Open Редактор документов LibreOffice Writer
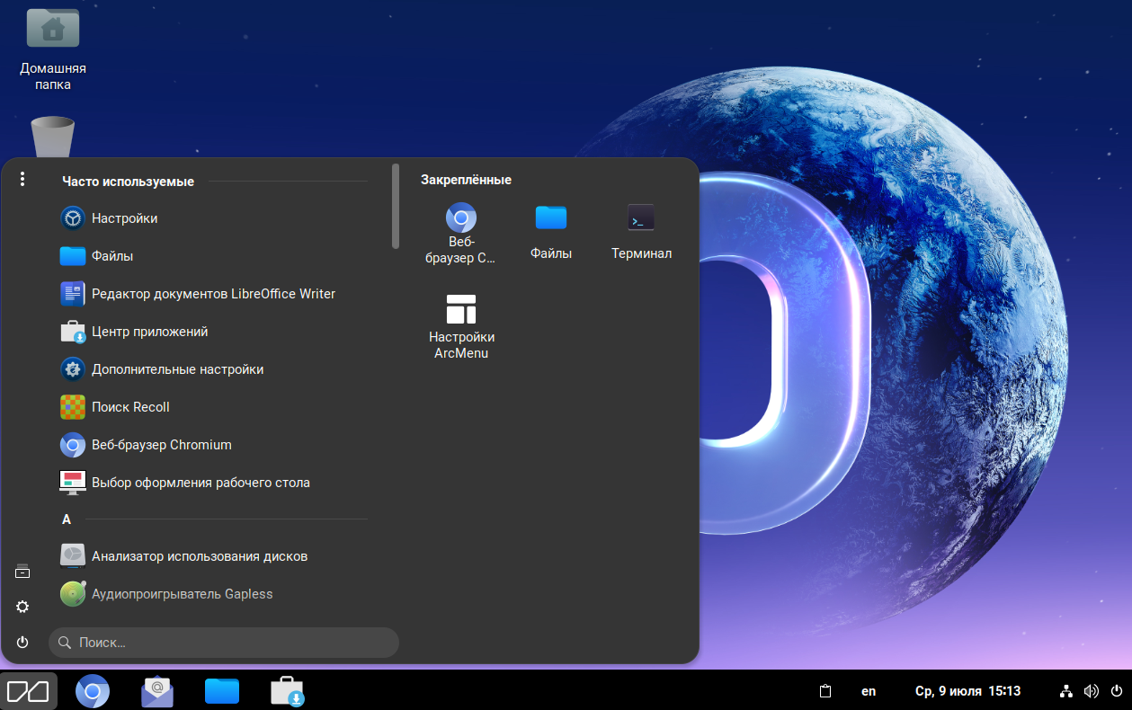This screenshot has width=1132, height=710. point(213,294)
